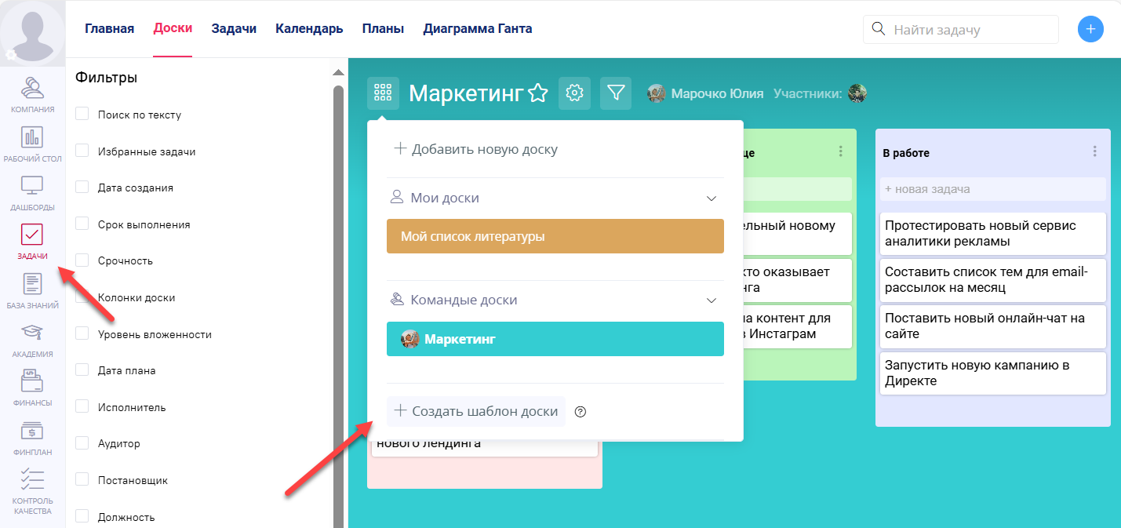Screen dimensions: 1121x528
Task: Collapse the Командные доски section
Action: tap(711, 300)
